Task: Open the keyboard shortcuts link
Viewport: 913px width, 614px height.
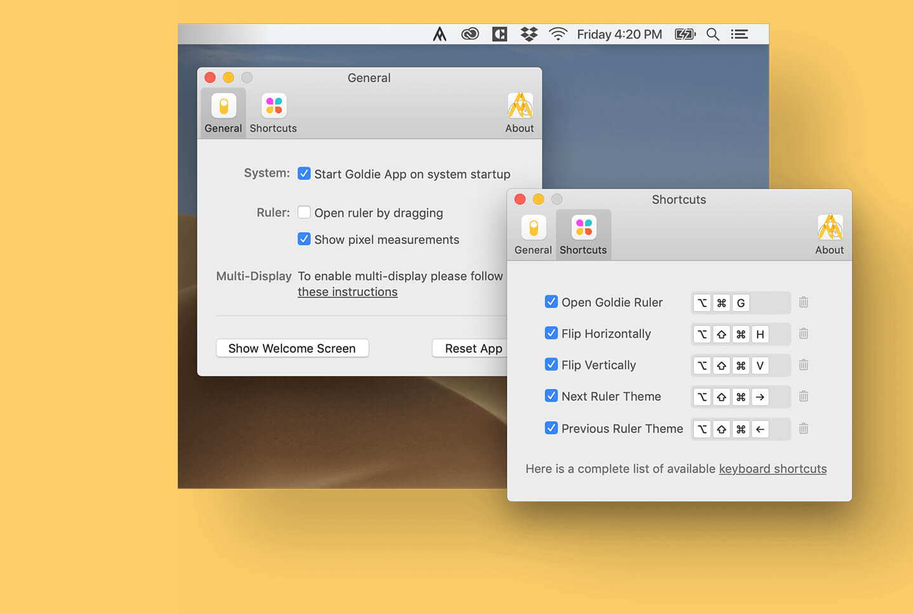Action: pos(773,469)
